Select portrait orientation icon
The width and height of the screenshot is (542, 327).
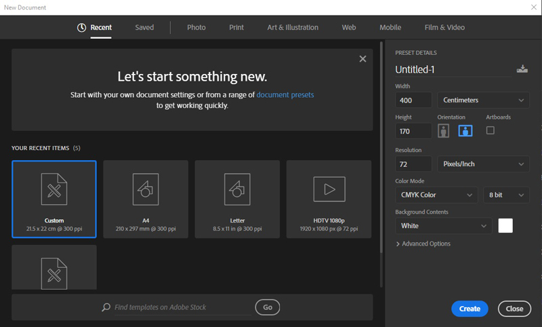(x=444, y=131)
